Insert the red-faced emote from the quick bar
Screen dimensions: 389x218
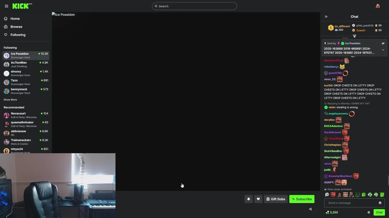pos(333,195)
